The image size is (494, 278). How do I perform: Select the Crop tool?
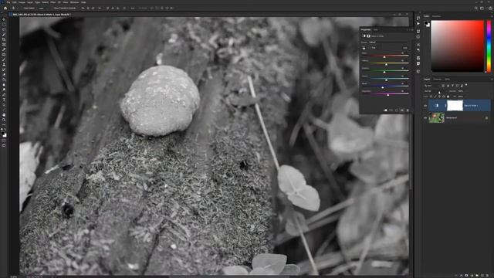[x=4, y=39]
